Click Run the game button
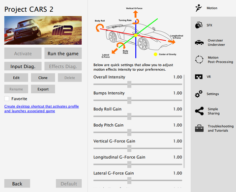Viewport: 236px width, 192px height. (63, 54)
